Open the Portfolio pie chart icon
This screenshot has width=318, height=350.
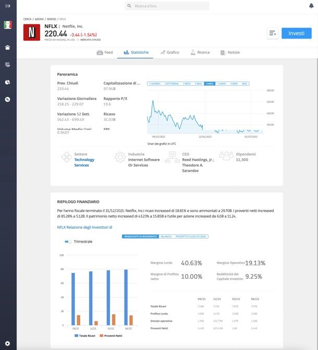click(x=8, y=82)
